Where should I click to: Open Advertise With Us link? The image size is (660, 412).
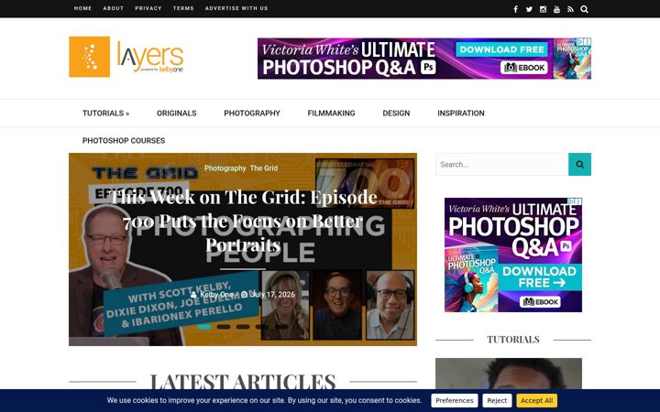point(236,8)
